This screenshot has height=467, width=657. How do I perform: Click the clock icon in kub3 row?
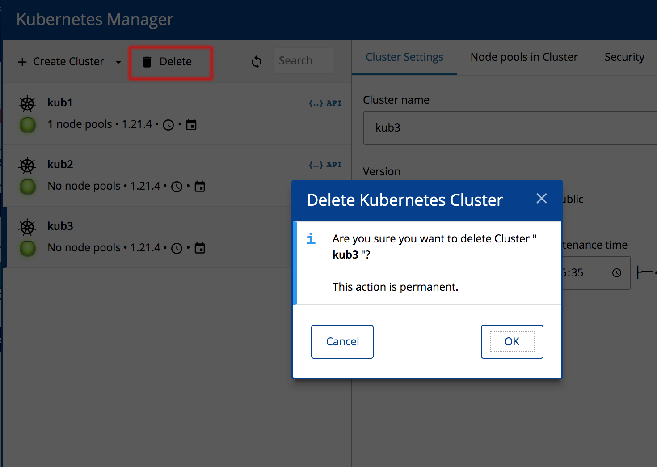coord(177,248)
